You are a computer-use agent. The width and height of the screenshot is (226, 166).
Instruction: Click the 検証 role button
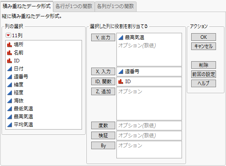(103, 135)
